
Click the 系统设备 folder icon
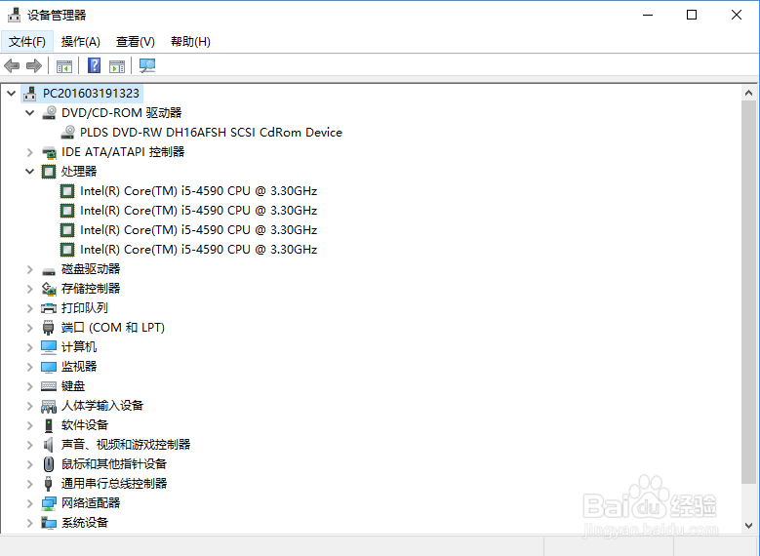point(49,523)
